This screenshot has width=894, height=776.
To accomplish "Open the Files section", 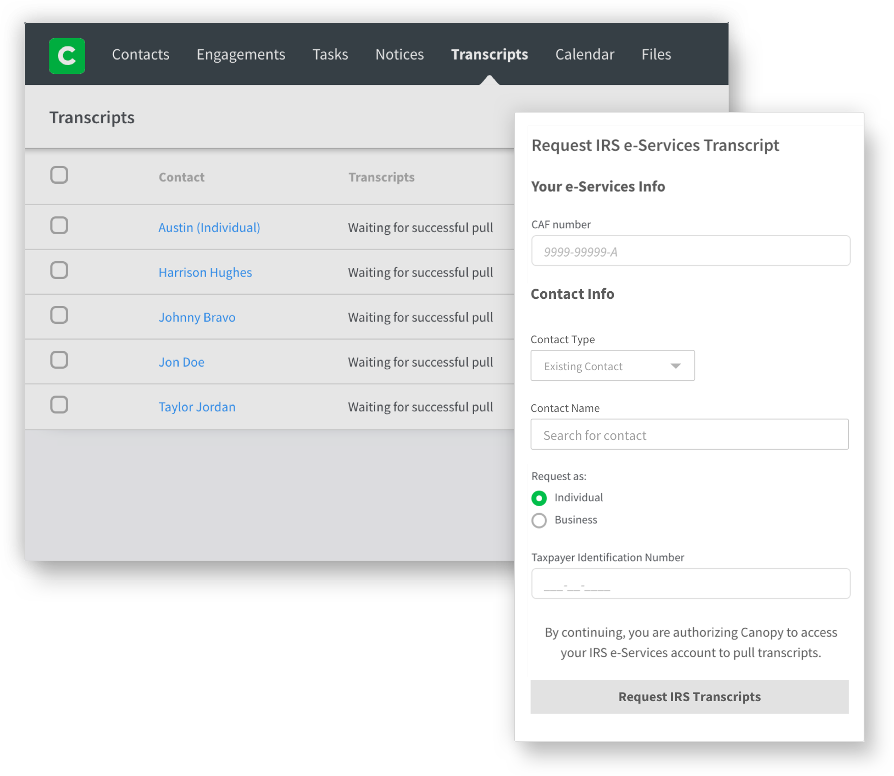I will click(x=656, y=54).
